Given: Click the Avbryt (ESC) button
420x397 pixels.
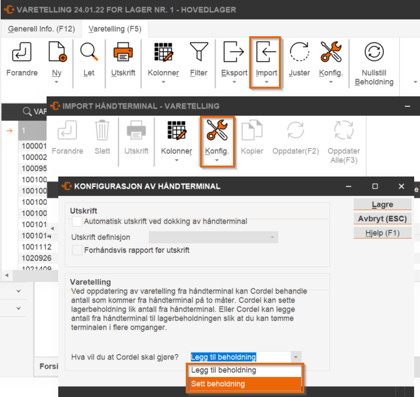Looking at the screenshot, I should click(x=382, y=219).
